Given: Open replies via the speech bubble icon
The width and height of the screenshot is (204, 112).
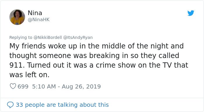Looking at the screenshot, I should coord(10,105).
